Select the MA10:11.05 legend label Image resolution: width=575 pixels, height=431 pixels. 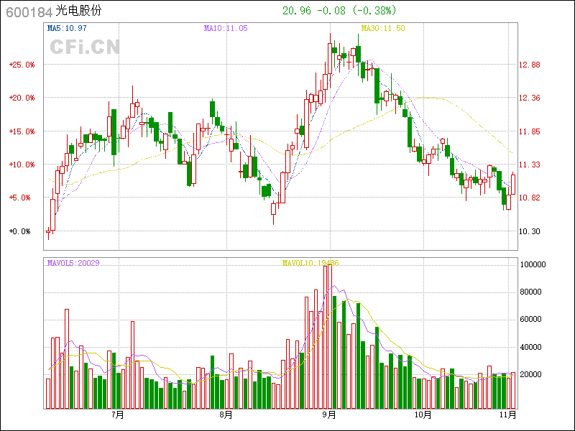[x=226, y=28]
